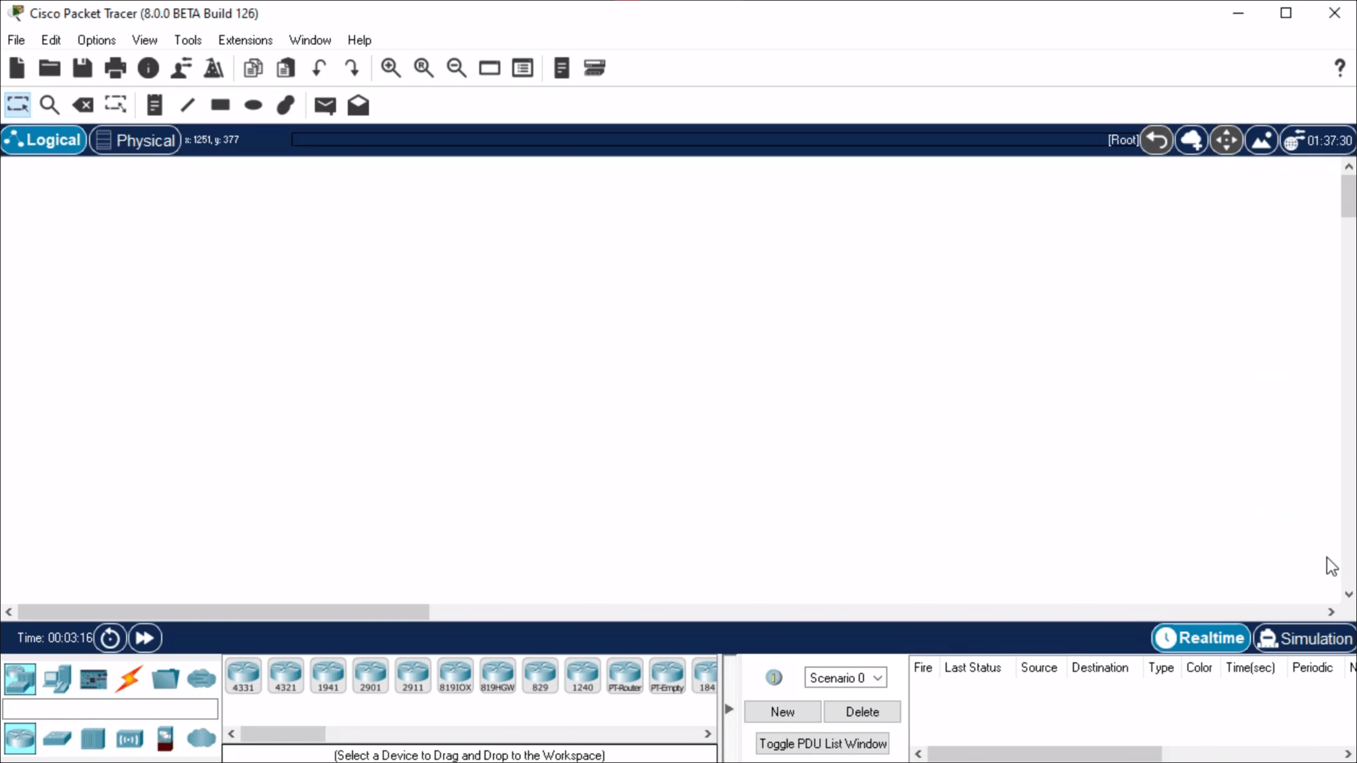Toggle PDU List Window visibility
The height and width of the screenshot is (763, 1357).
(823, 742)
